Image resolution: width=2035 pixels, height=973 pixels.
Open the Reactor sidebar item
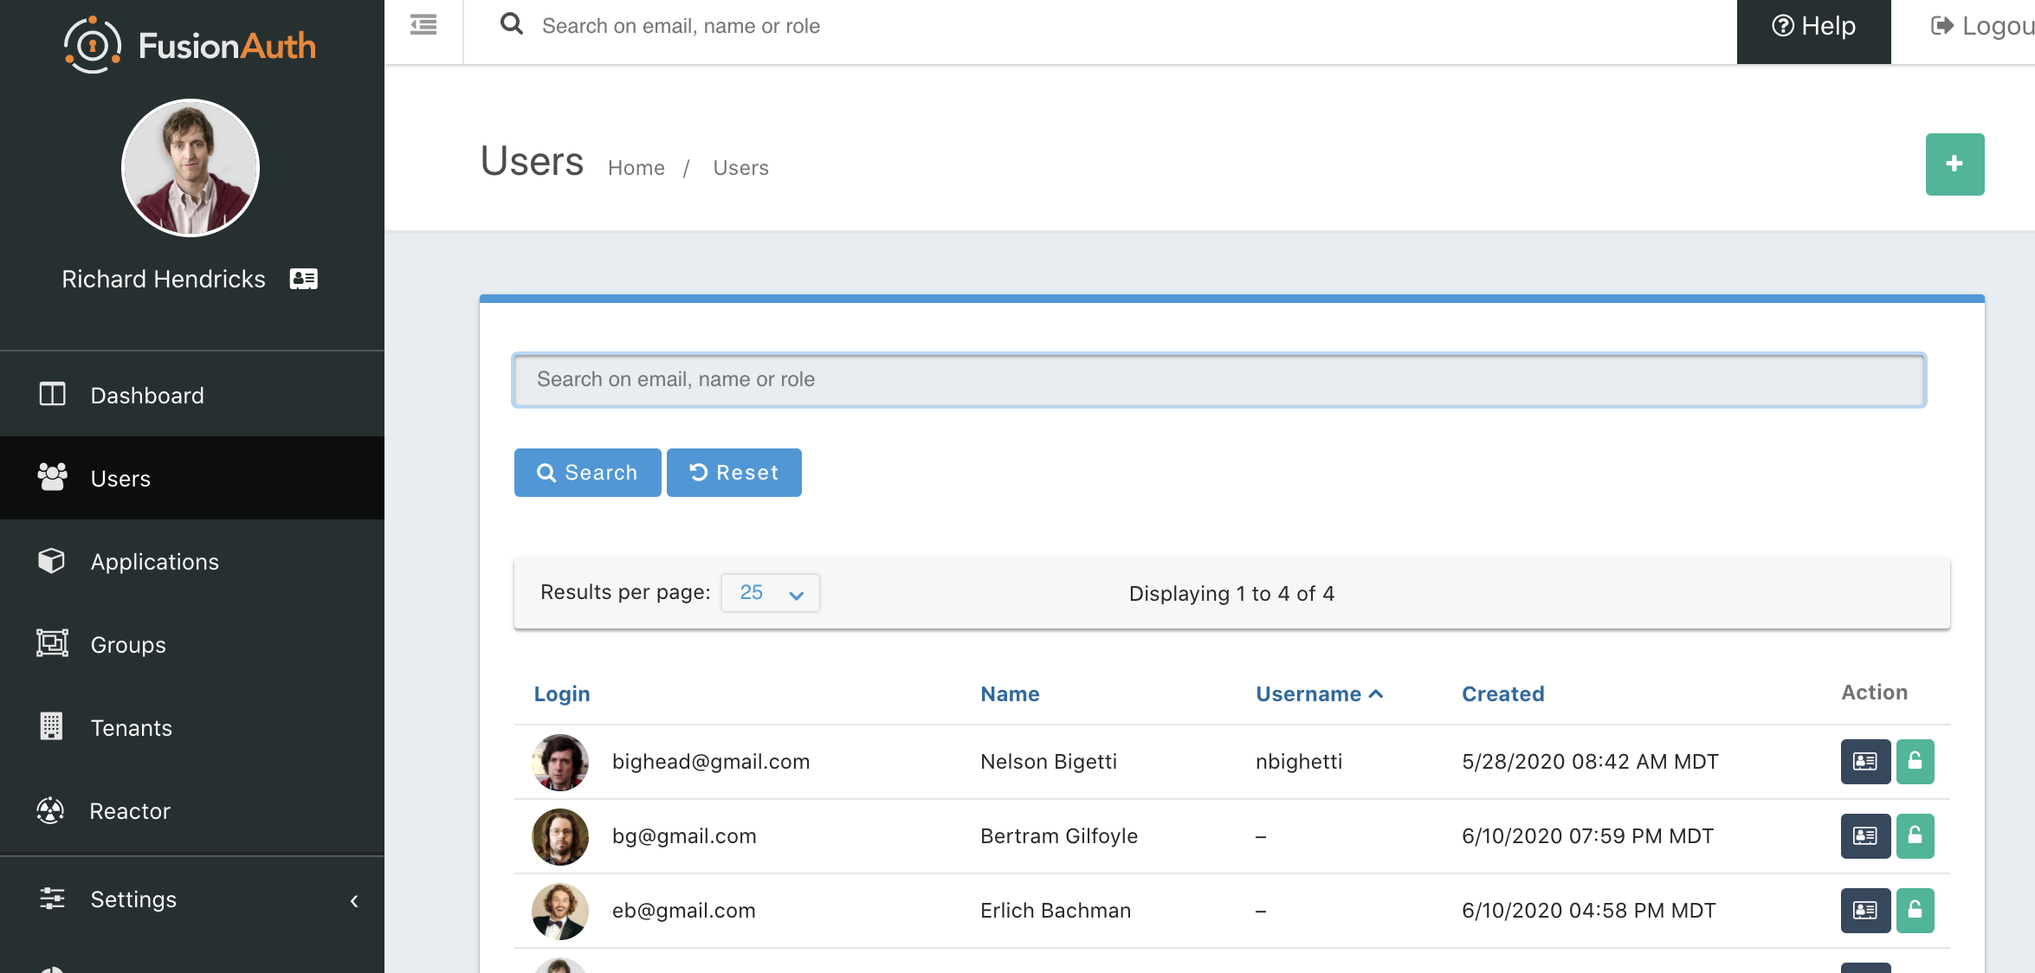(x=130, y=811)
